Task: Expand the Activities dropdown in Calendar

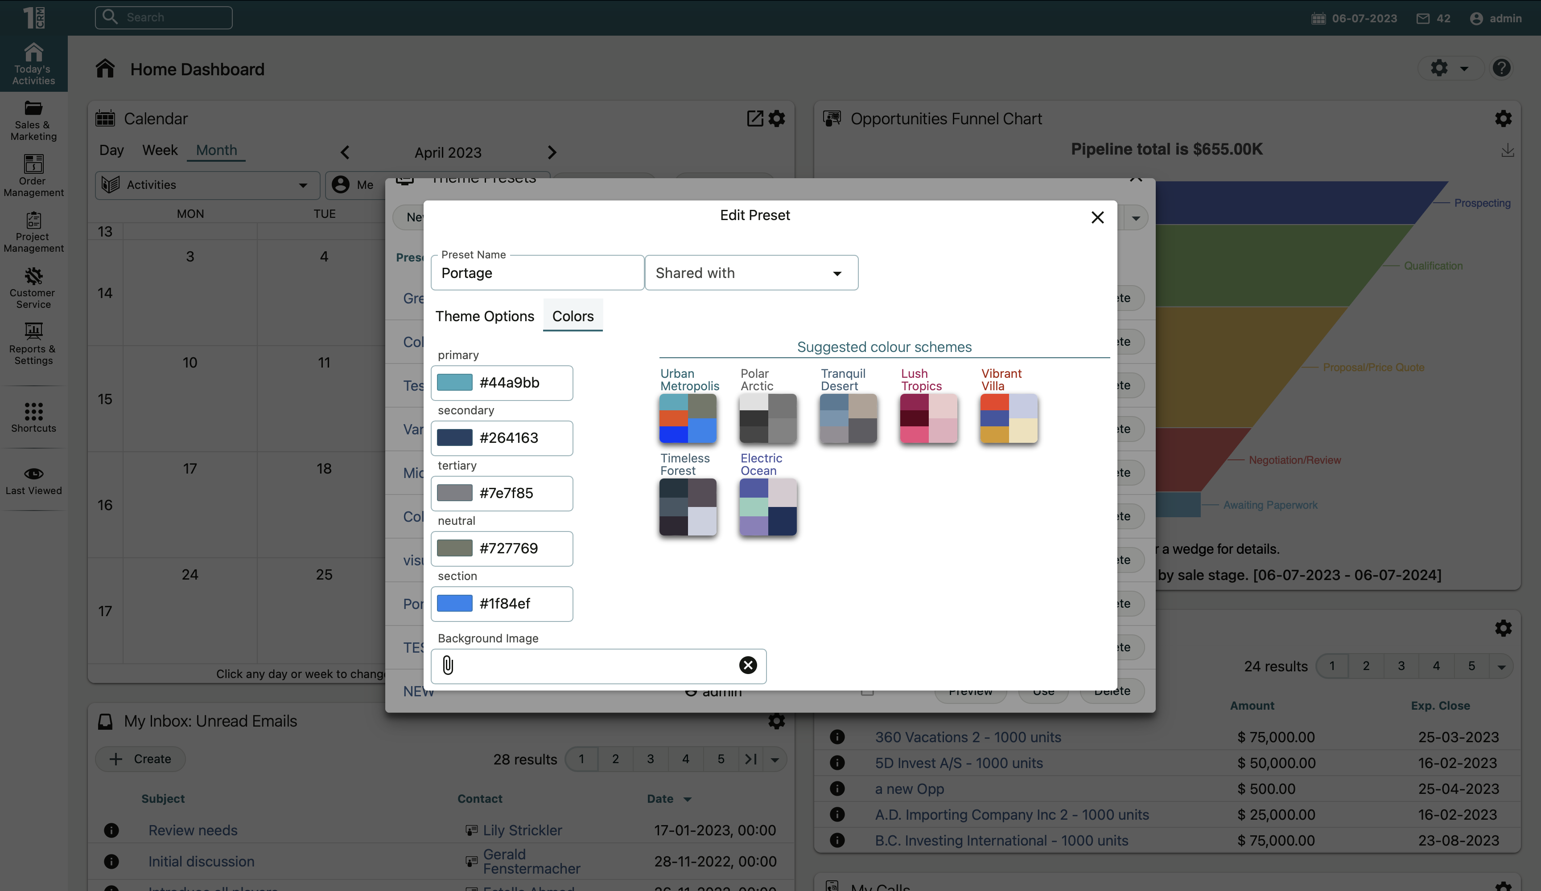Action: coord(303,185)
